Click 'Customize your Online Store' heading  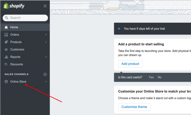(x=155, y=91)
